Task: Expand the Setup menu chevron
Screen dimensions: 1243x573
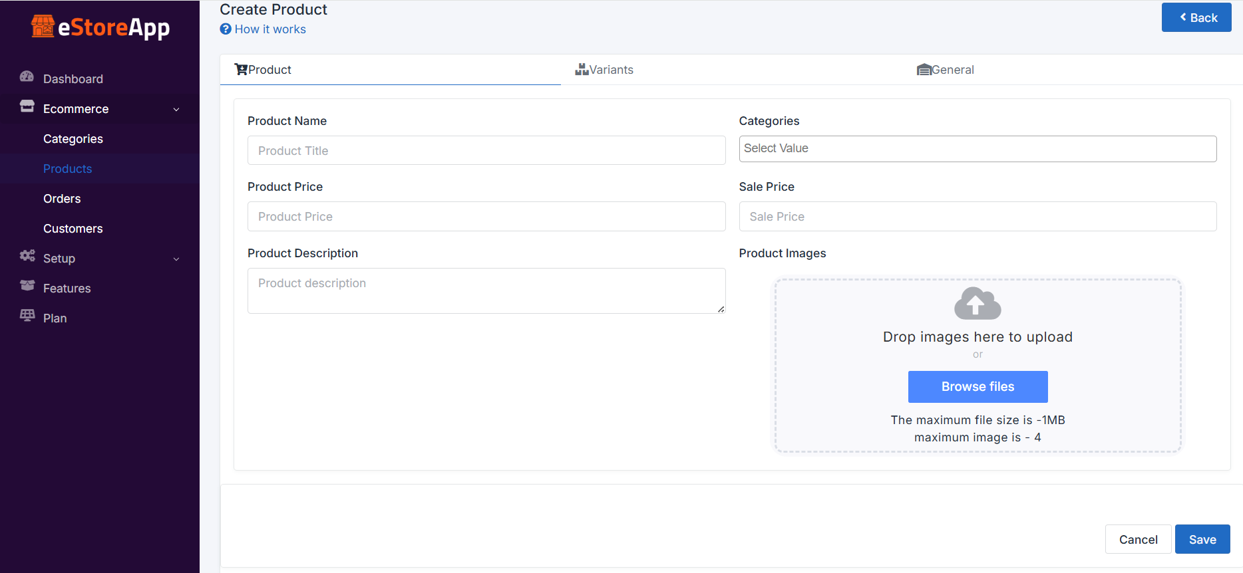Action: click(x=176, y=259)
